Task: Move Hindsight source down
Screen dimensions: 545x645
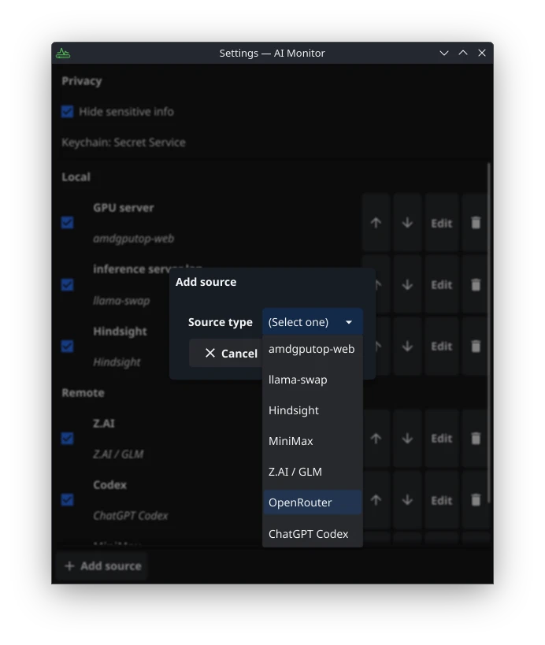Action: (407, 347)
